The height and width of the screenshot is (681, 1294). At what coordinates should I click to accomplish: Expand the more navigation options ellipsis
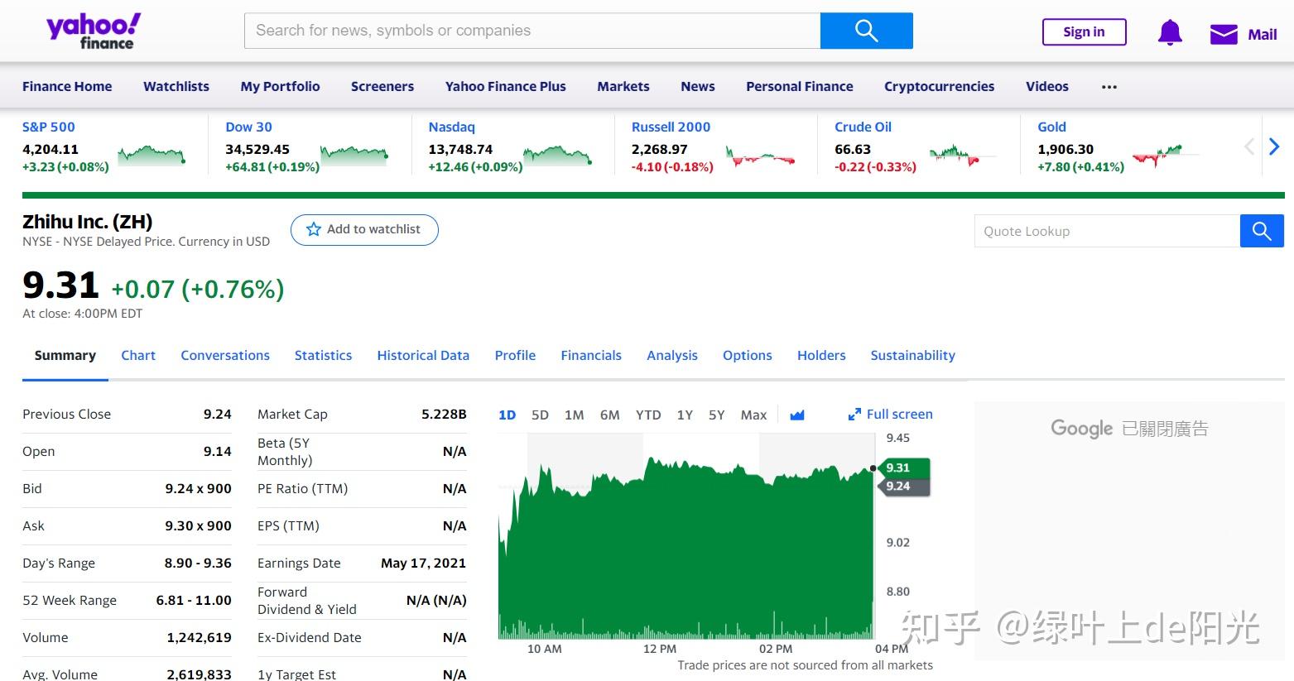pos(1109,87)
